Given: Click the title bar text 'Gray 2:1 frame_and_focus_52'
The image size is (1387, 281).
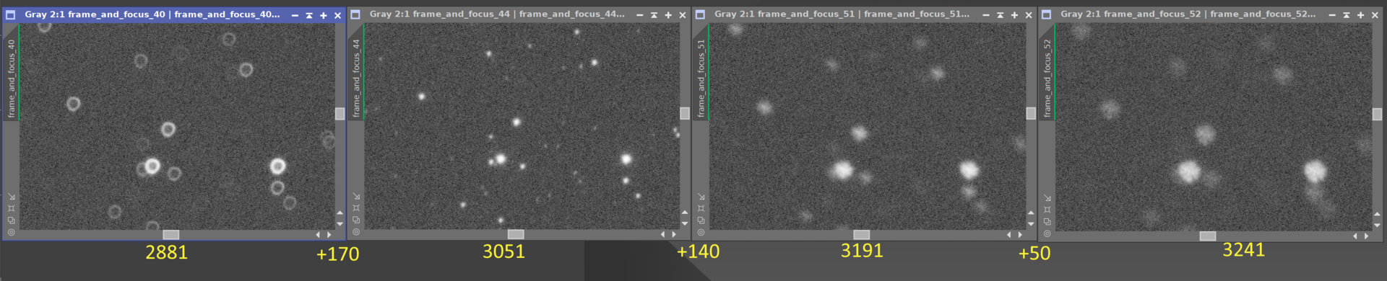Looking at the screenshot, I should click(x=1131, y=14).
